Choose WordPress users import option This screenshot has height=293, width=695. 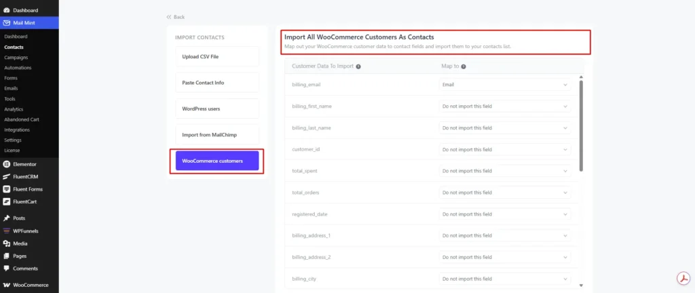tap(217, 109)
